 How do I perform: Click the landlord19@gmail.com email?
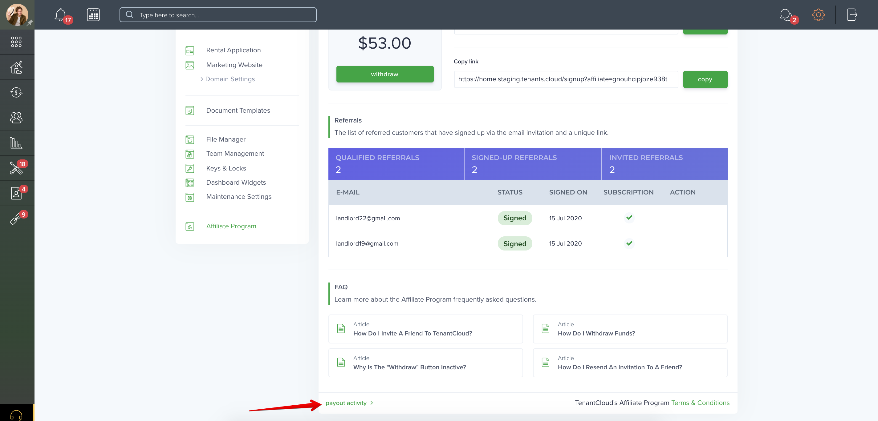[x=367, y=243]
